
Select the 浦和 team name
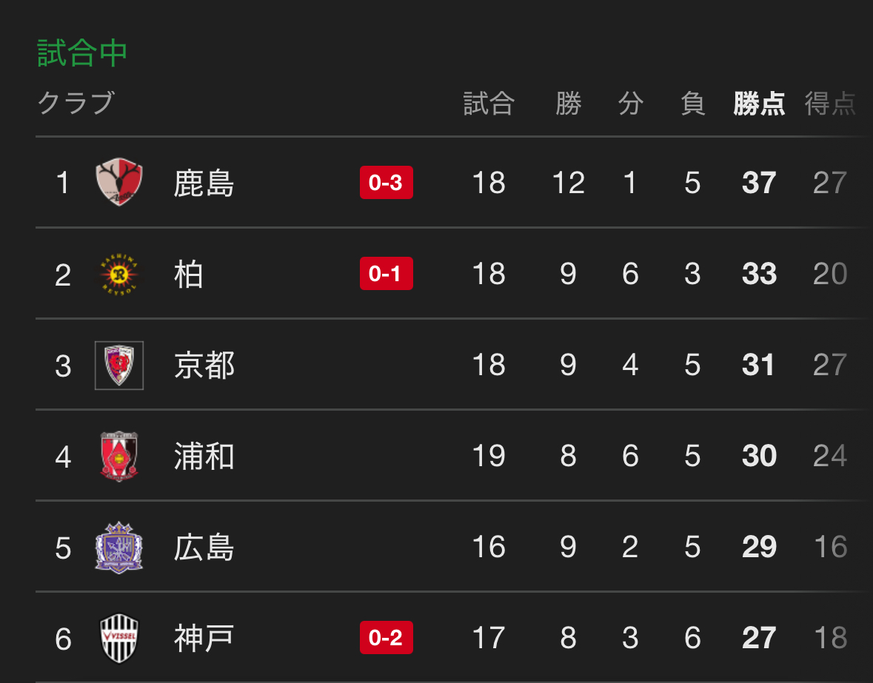pyautogui.click(x=204, y=456)
